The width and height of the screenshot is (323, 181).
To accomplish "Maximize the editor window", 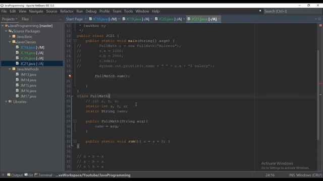I will [x=319, y=19].
